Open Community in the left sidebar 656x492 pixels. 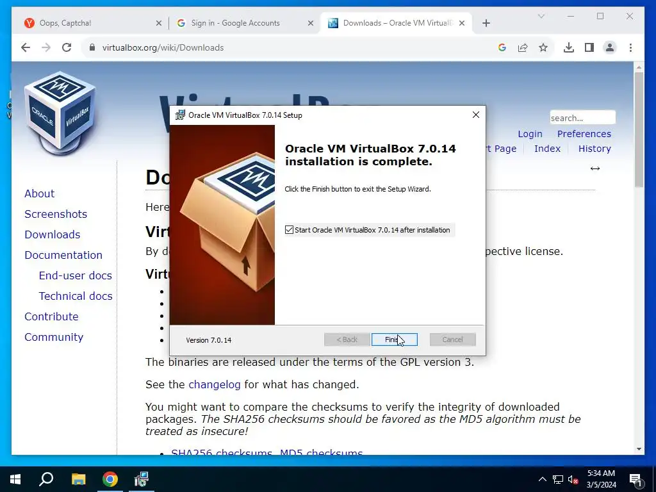coord(54,337)
